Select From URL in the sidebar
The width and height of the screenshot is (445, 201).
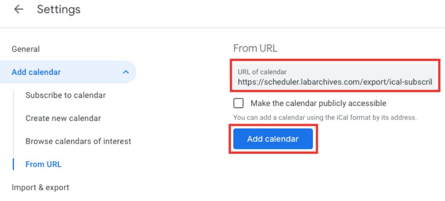coord(43,165)
